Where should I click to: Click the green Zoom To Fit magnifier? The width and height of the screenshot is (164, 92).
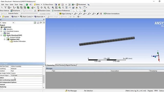60,8
